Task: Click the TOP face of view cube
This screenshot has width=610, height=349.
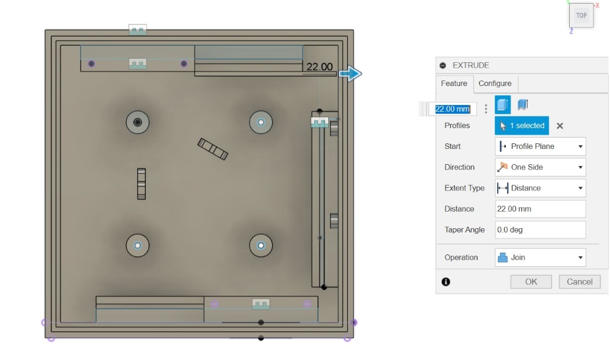Action: (x=581, y=16)
